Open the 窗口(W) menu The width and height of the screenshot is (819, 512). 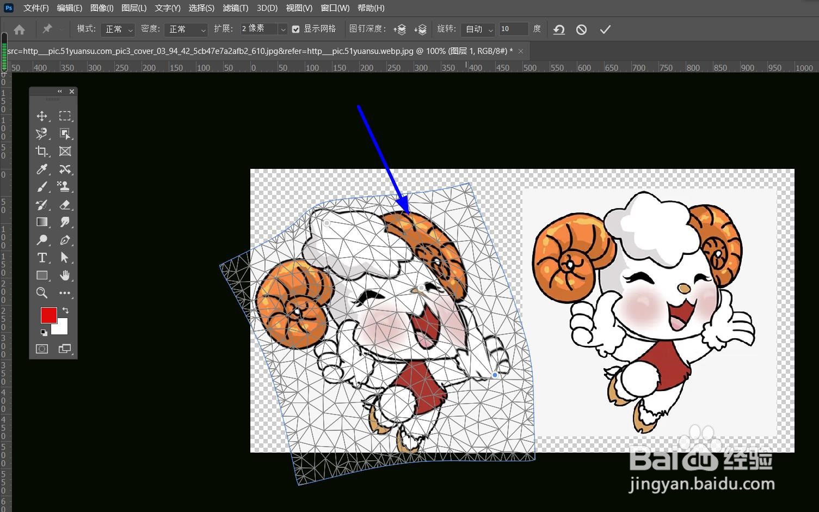[x=335, y=8]
